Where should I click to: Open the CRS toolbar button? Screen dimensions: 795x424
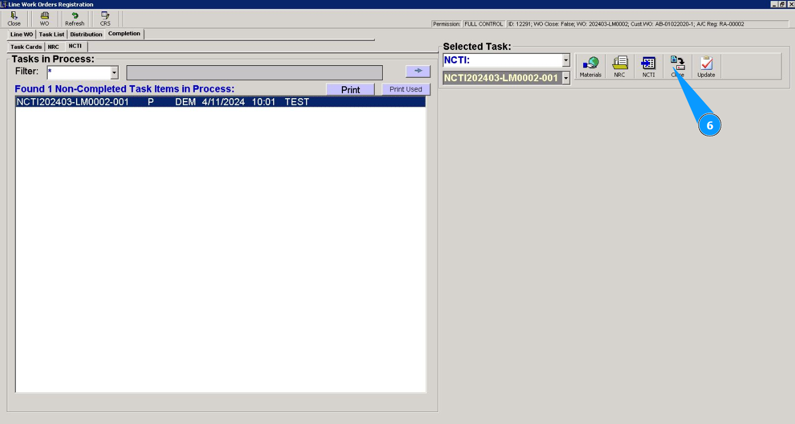coord(105,19)
